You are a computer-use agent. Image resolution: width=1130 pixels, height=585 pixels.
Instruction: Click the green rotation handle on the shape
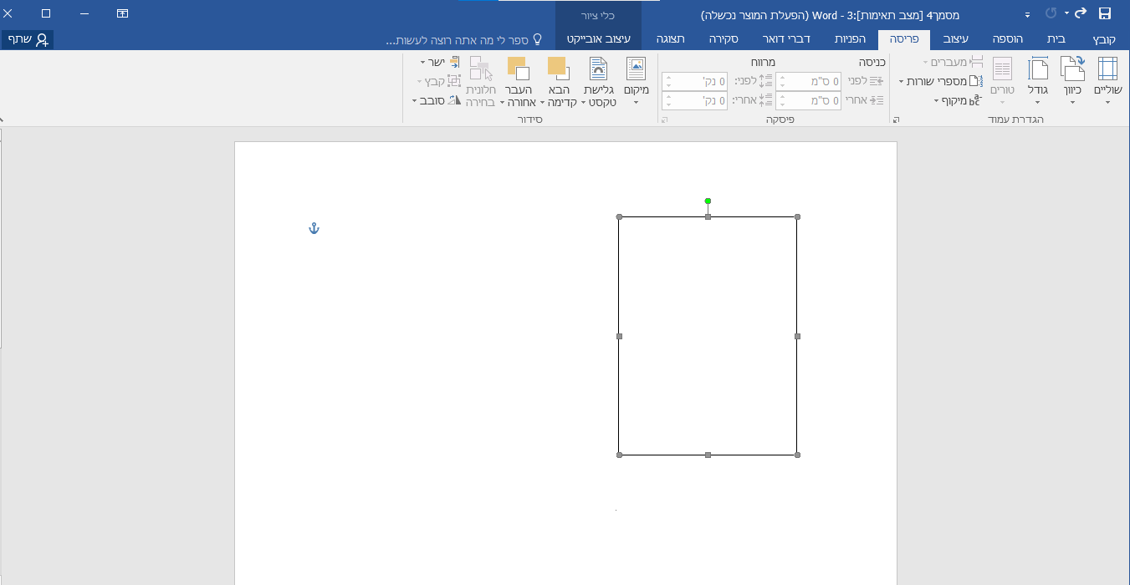pyautogui.click(x=708, y=201)
